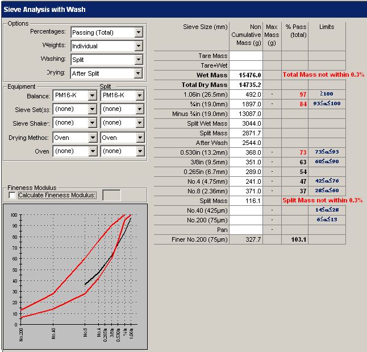Expand the Drying dropdown showing After Split

tap(138, 73)
